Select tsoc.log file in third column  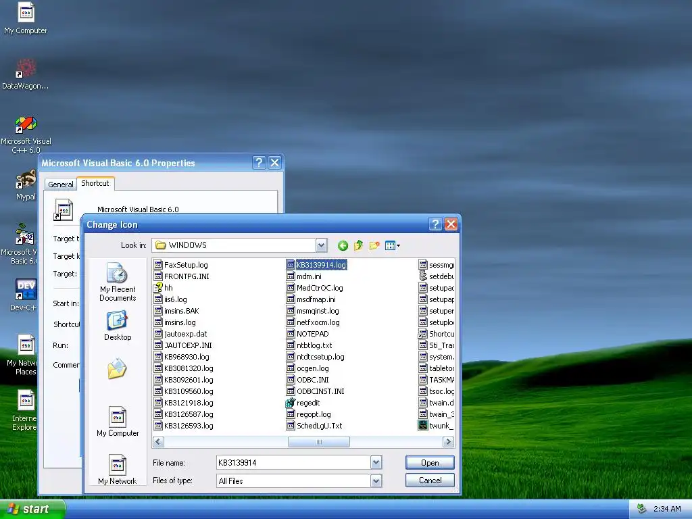pyautogui.click(x=436, y=391)
